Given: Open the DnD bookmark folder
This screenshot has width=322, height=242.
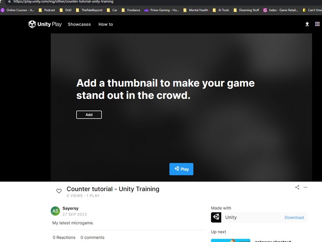Looking at the screenshot, I should pos(66,10).
